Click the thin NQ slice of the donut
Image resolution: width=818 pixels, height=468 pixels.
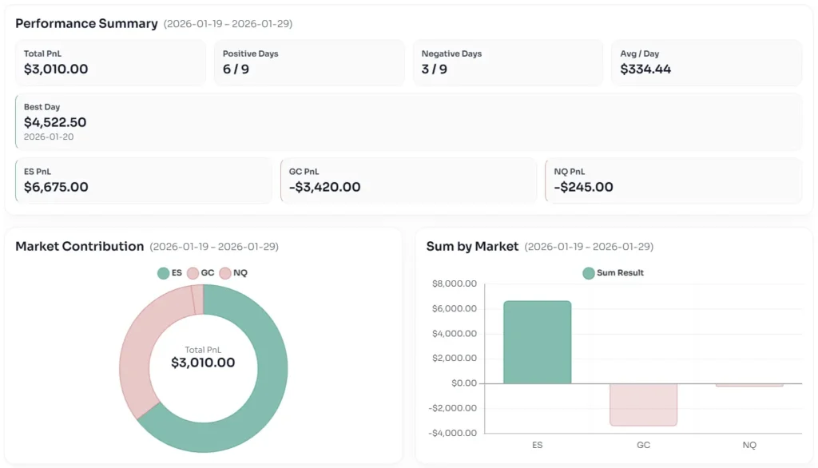197,299
